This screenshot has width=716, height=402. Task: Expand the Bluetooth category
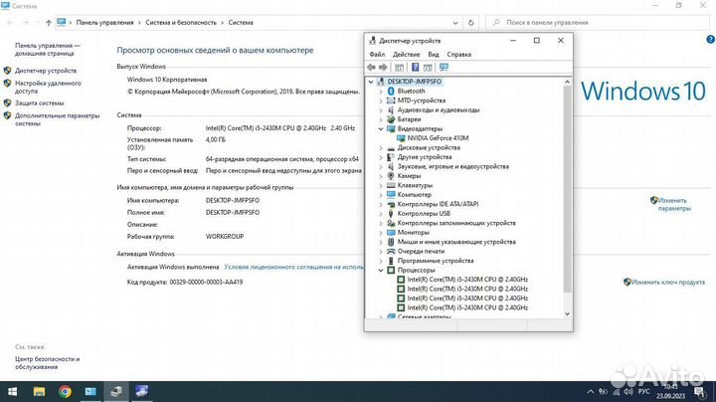point(381,91)
